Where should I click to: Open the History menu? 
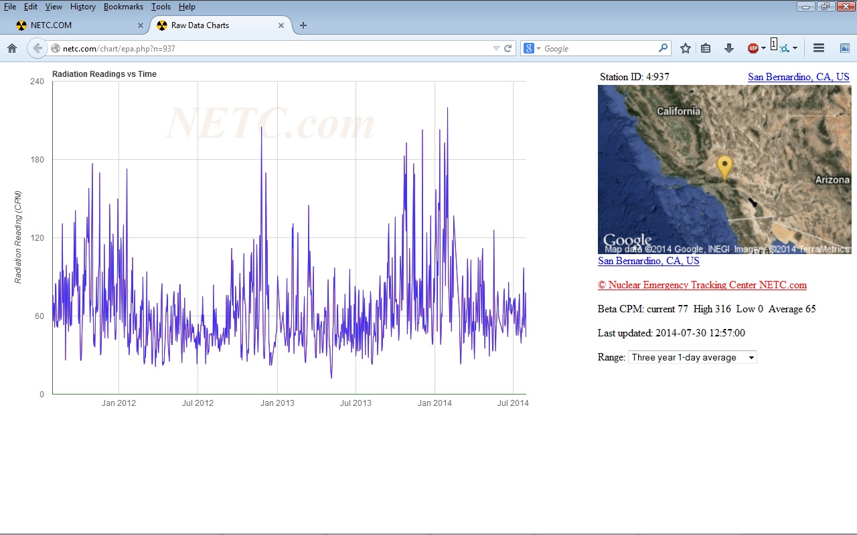pos(83,7)
